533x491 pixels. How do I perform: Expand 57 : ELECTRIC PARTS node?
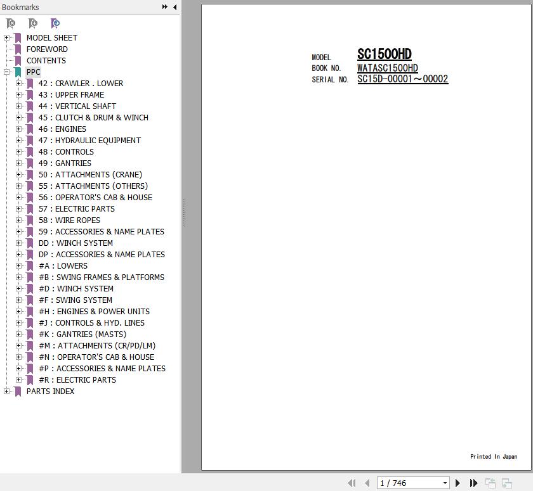coord(18,208)
